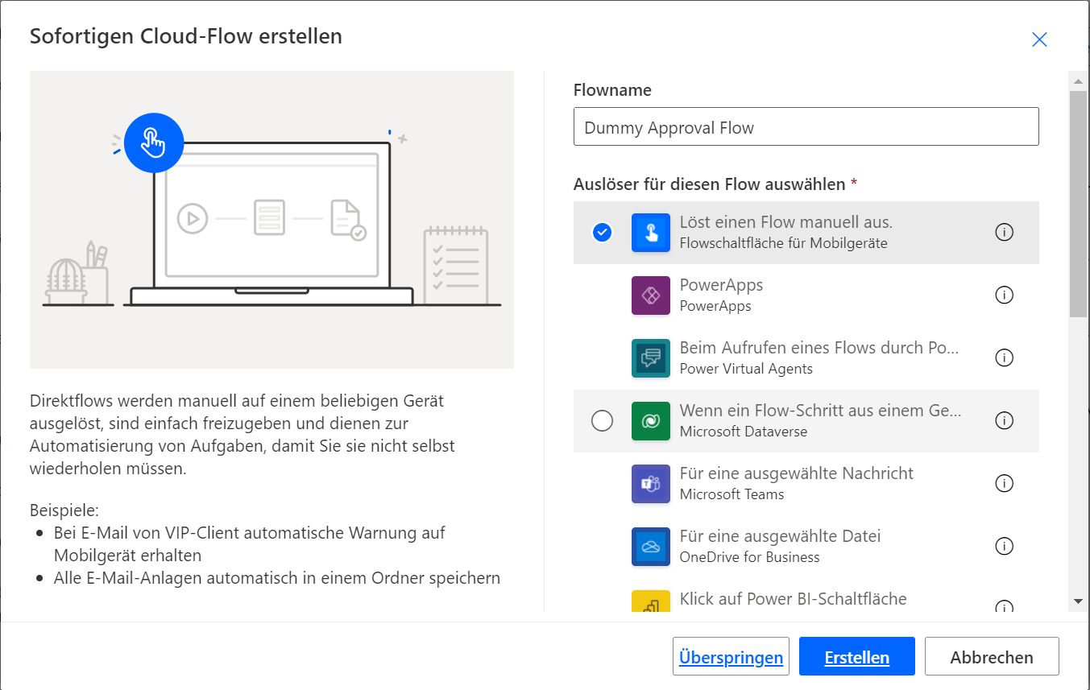Click the blue Erstellen button
The image size is (1090, 690).
tap(857, 657)
